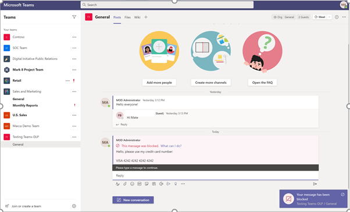
Task: Add a tab with the plus icon
Action: point(146,17)
